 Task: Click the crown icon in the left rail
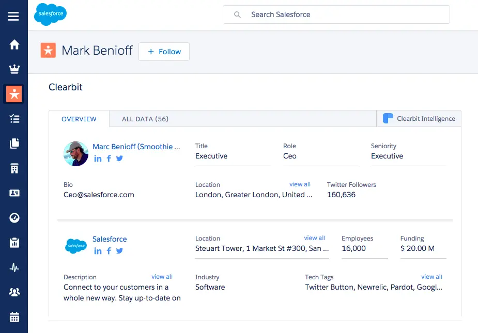tap(14, 69)
